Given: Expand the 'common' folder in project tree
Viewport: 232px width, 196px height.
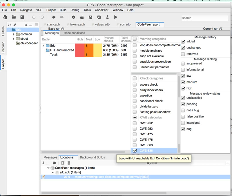Looking at the screenshot, I should (14, 34).
